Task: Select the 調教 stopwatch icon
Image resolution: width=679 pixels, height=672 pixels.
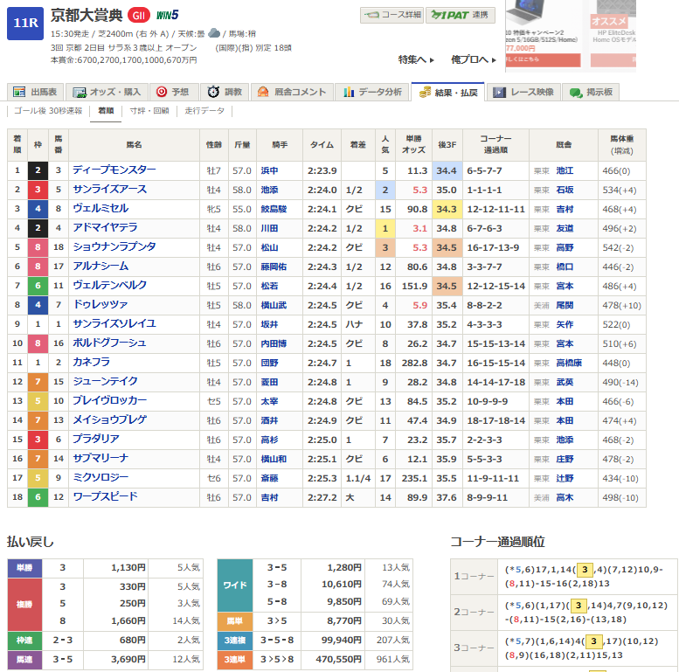Action: (x=214, y=92)
